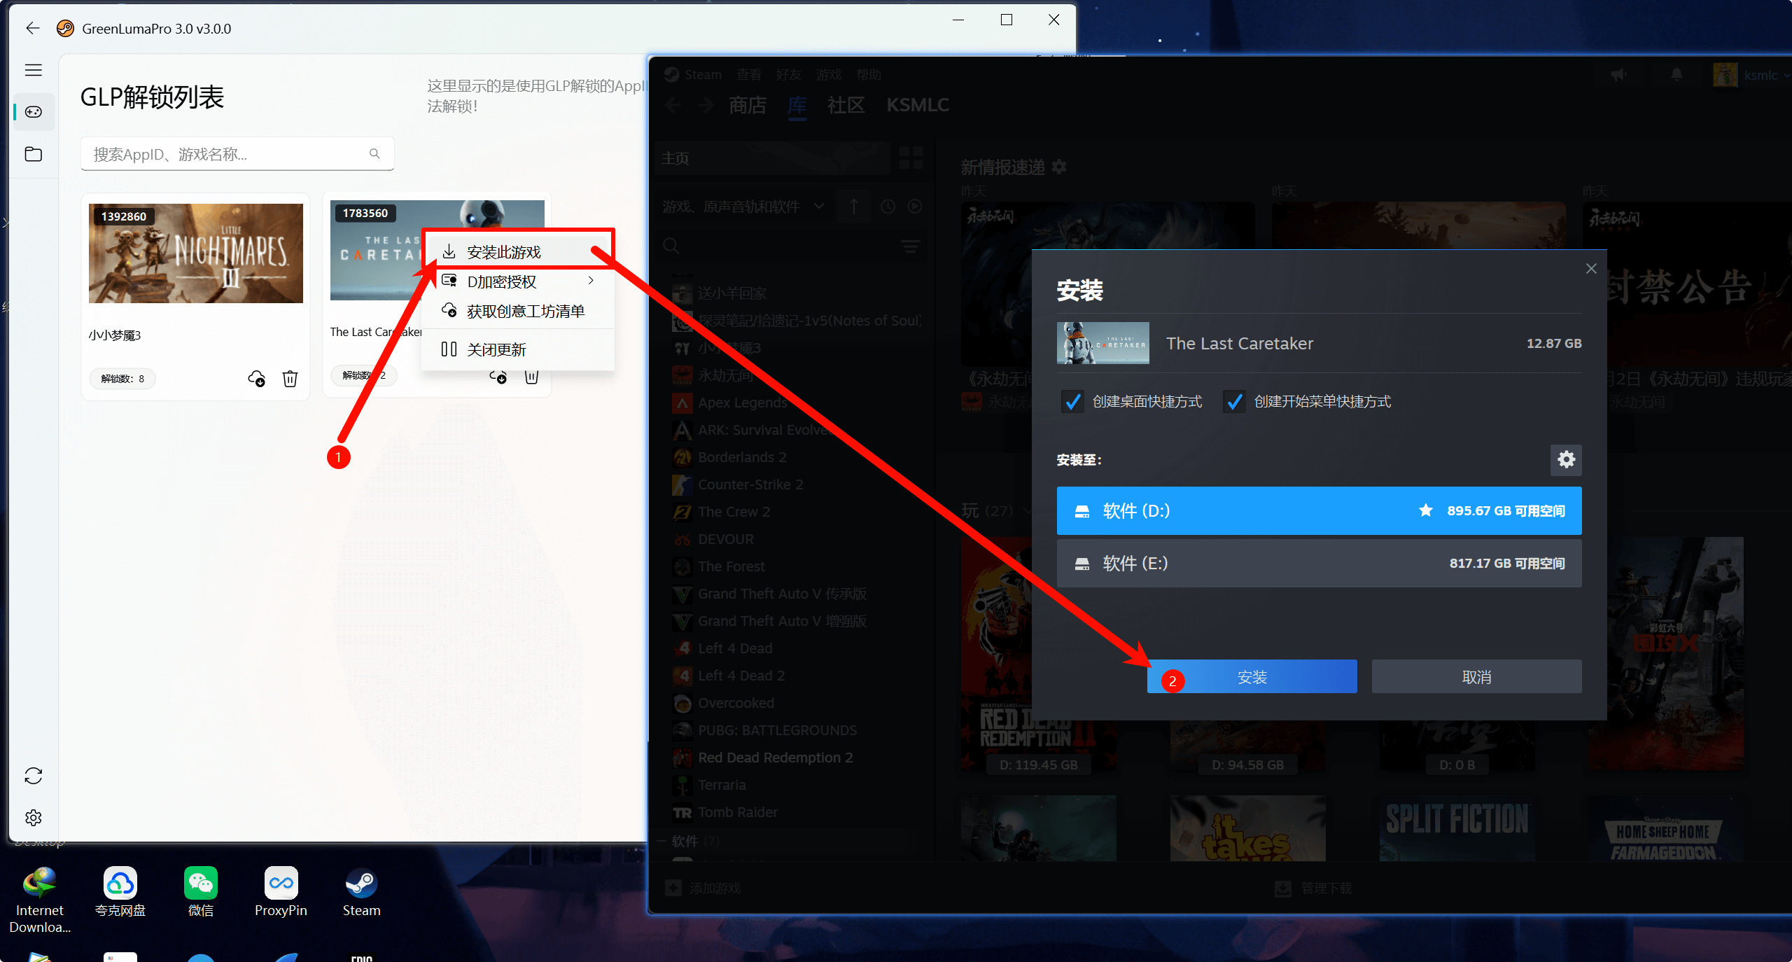Image resolution: width=1792 pixels, height=962 pixels.
Task: Open install location settings gear
Action: (x=1566, y=460)
